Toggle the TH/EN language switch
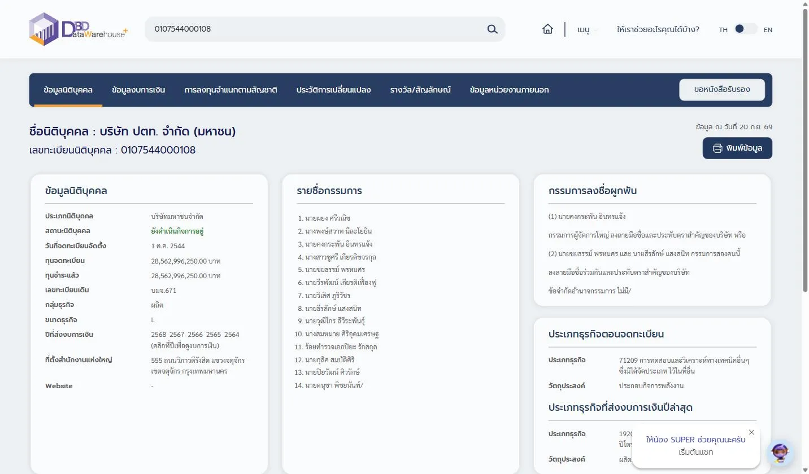This screenshot has height=474, width=809. click(746, 29)
